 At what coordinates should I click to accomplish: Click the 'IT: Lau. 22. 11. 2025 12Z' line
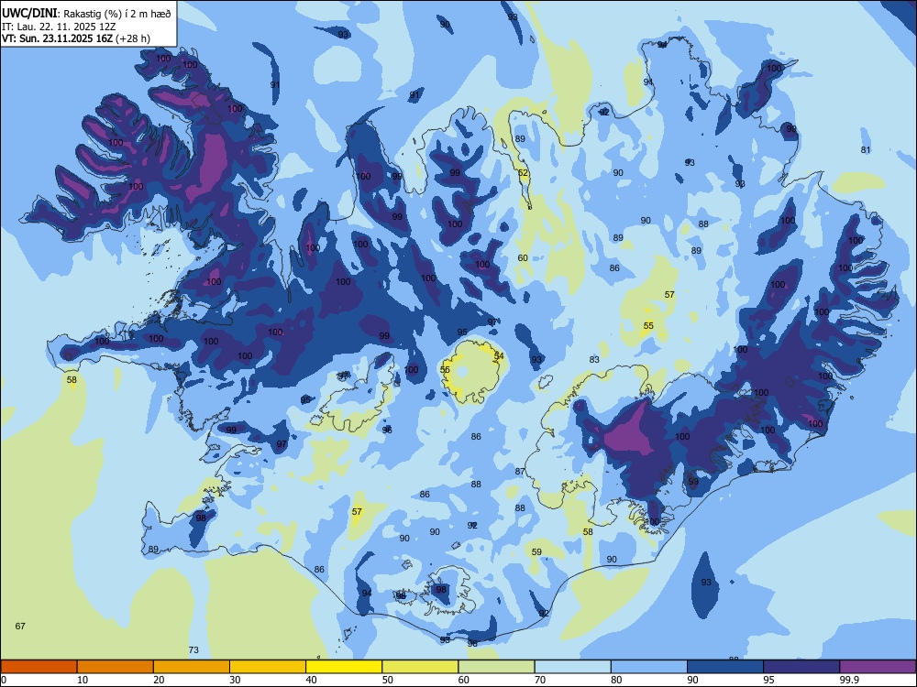click(60, 27)
